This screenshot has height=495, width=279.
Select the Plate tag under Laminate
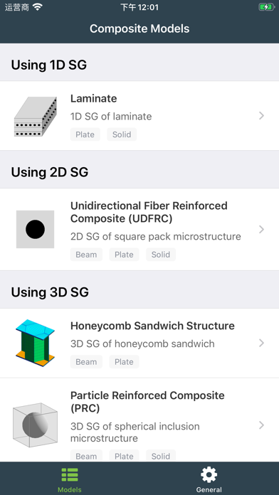(85, 134)
